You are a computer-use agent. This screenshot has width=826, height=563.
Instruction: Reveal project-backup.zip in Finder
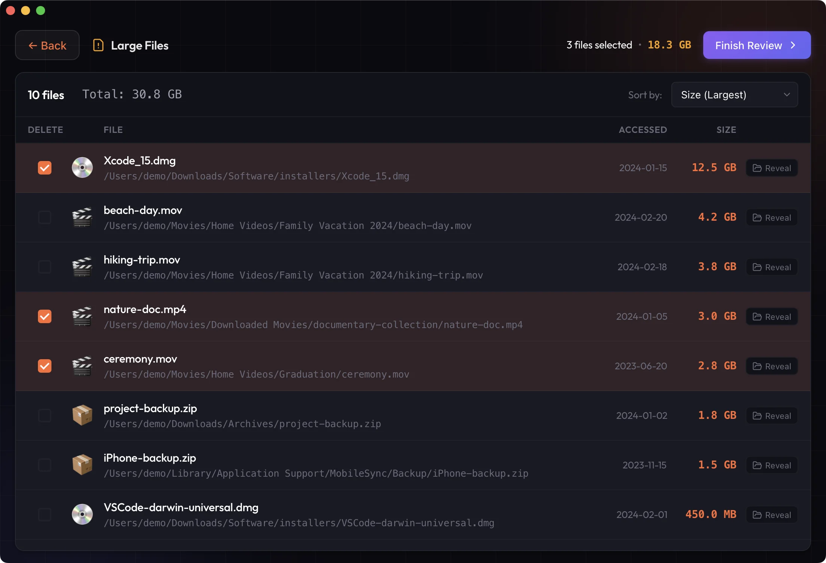772,415
